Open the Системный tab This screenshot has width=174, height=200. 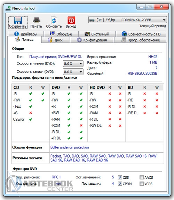coord(97,34)
